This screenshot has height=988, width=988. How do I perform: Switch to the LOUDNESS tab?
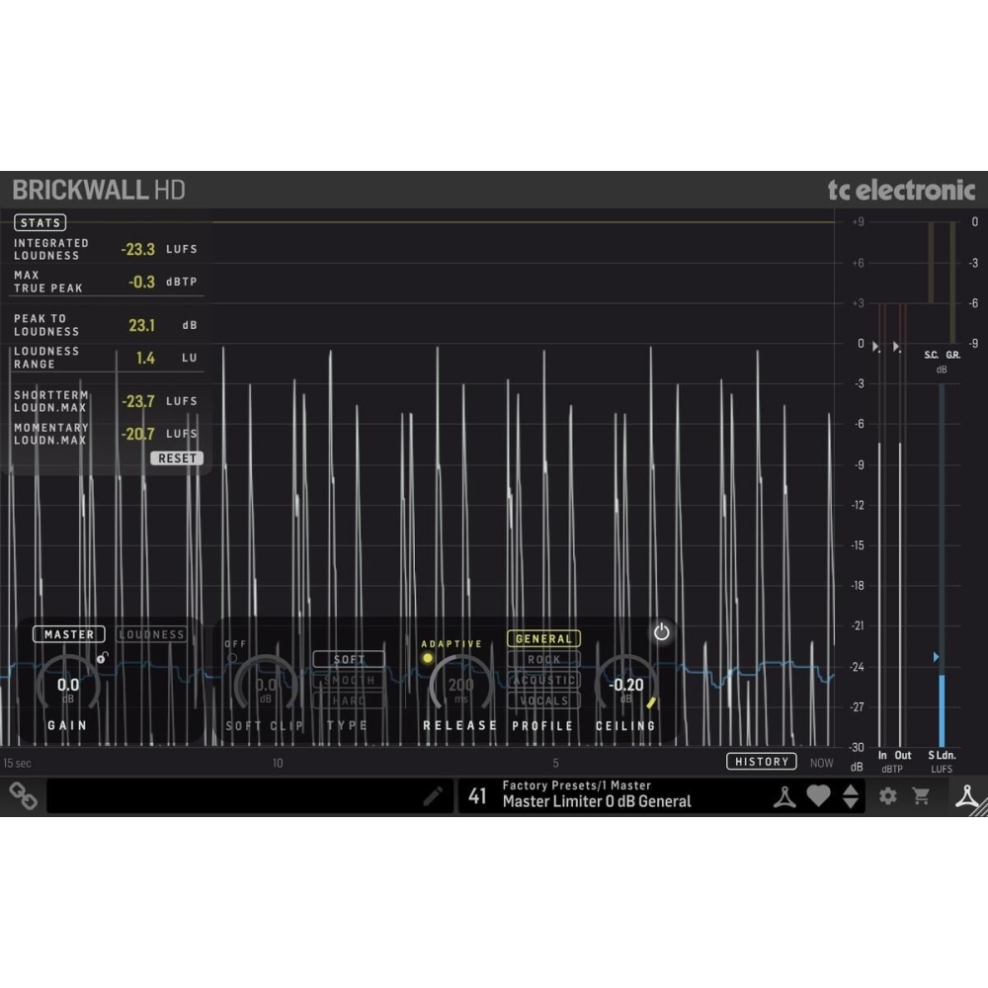(x=151, y=634)
